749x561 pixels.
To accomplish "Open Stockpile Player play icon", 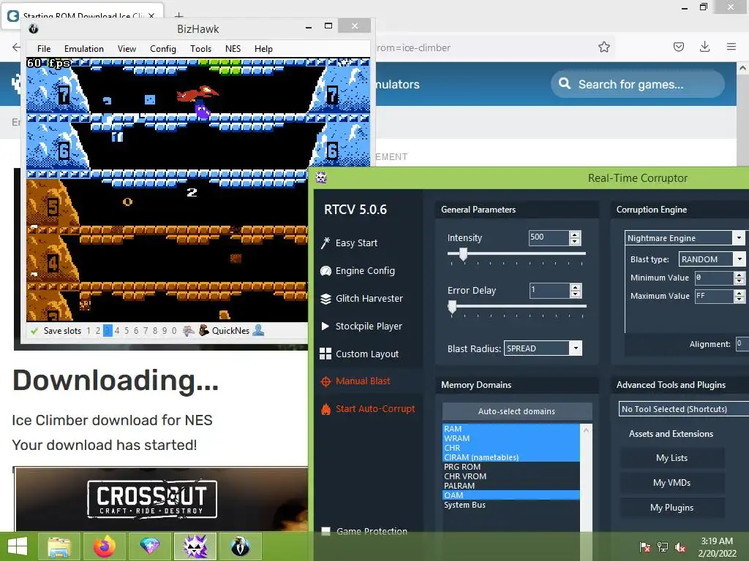I will point(325,327).
